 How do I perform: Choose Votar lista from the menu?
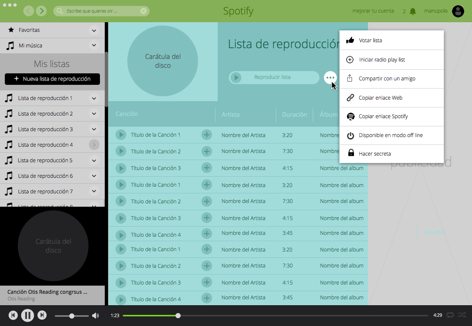(391, 40)
